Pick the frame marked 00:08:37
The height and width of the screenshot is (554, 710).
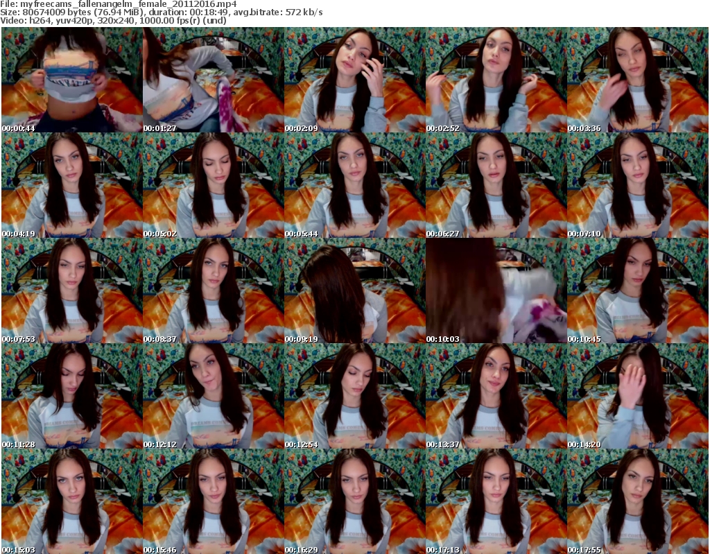[x=214, y=291]
